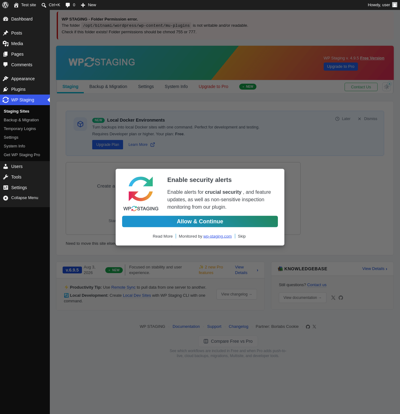Open the Pages menu
The width and height of the screenshot is (400, 414).
(x=25, y=54)
